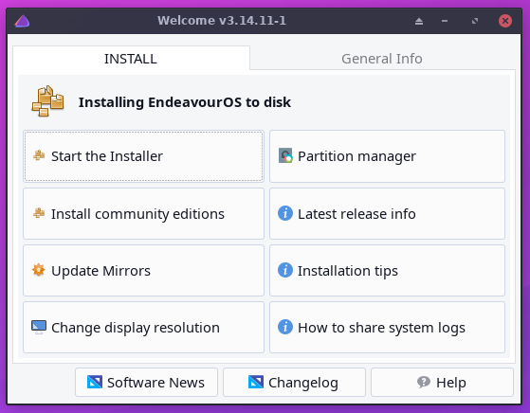Screen dimensions: 530x413
Task: Click the orange gear Update Mirrors icon
Action: pyautogui.click(x=39, y=270)
